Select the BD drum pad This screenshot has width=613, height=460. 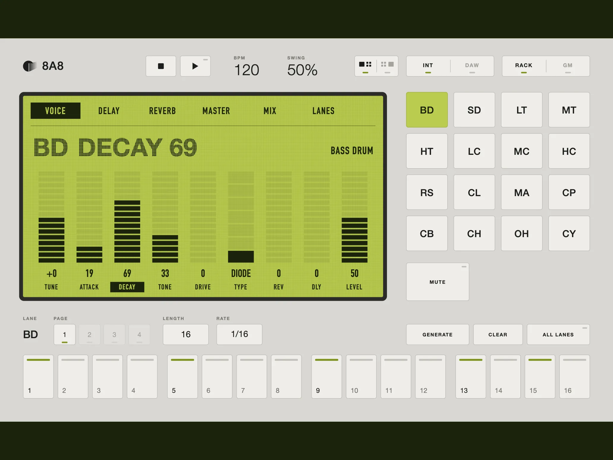pos(427,110)
